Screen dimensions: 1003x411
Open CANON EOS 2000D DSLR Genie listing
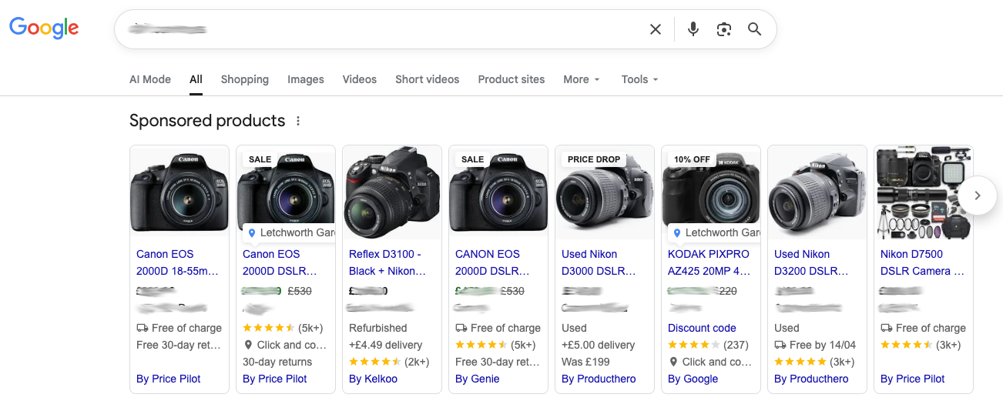pyautogui.click(x=493, y=262)
